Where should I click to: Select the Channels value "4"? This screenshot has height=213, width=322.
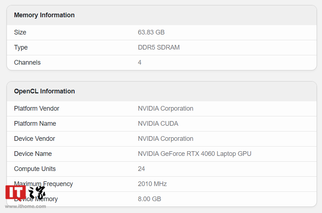(140, 62)
